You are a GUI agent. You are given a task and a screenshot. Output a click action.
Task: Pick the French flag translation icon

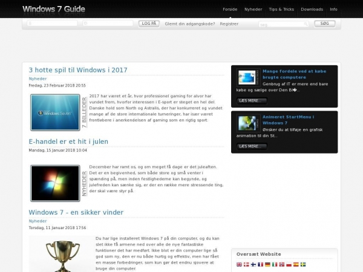coord(260,264)
